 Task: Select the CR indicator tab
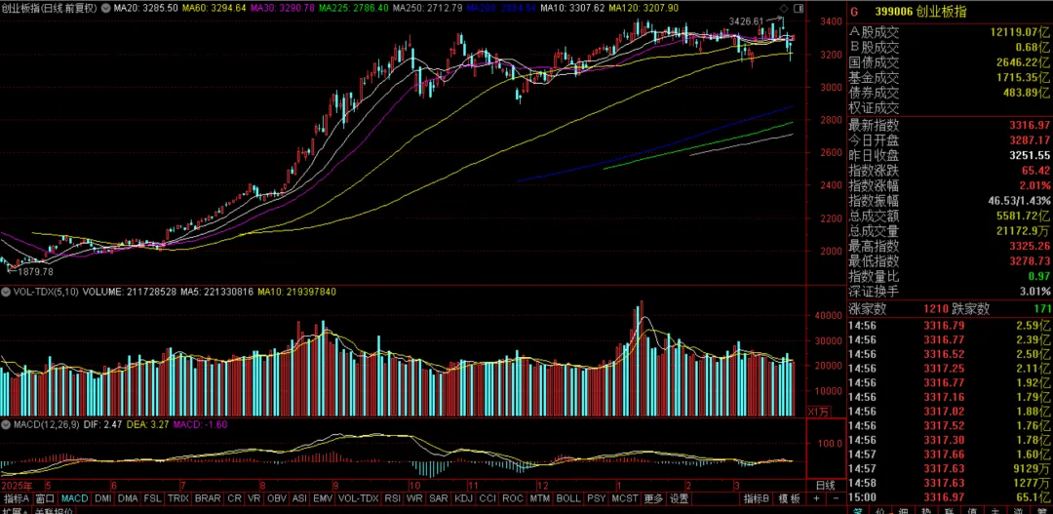(x=234, y=498)
